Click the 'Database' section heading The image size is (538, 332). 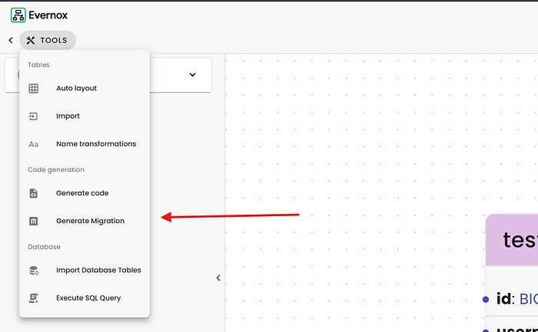click(44, 247)
